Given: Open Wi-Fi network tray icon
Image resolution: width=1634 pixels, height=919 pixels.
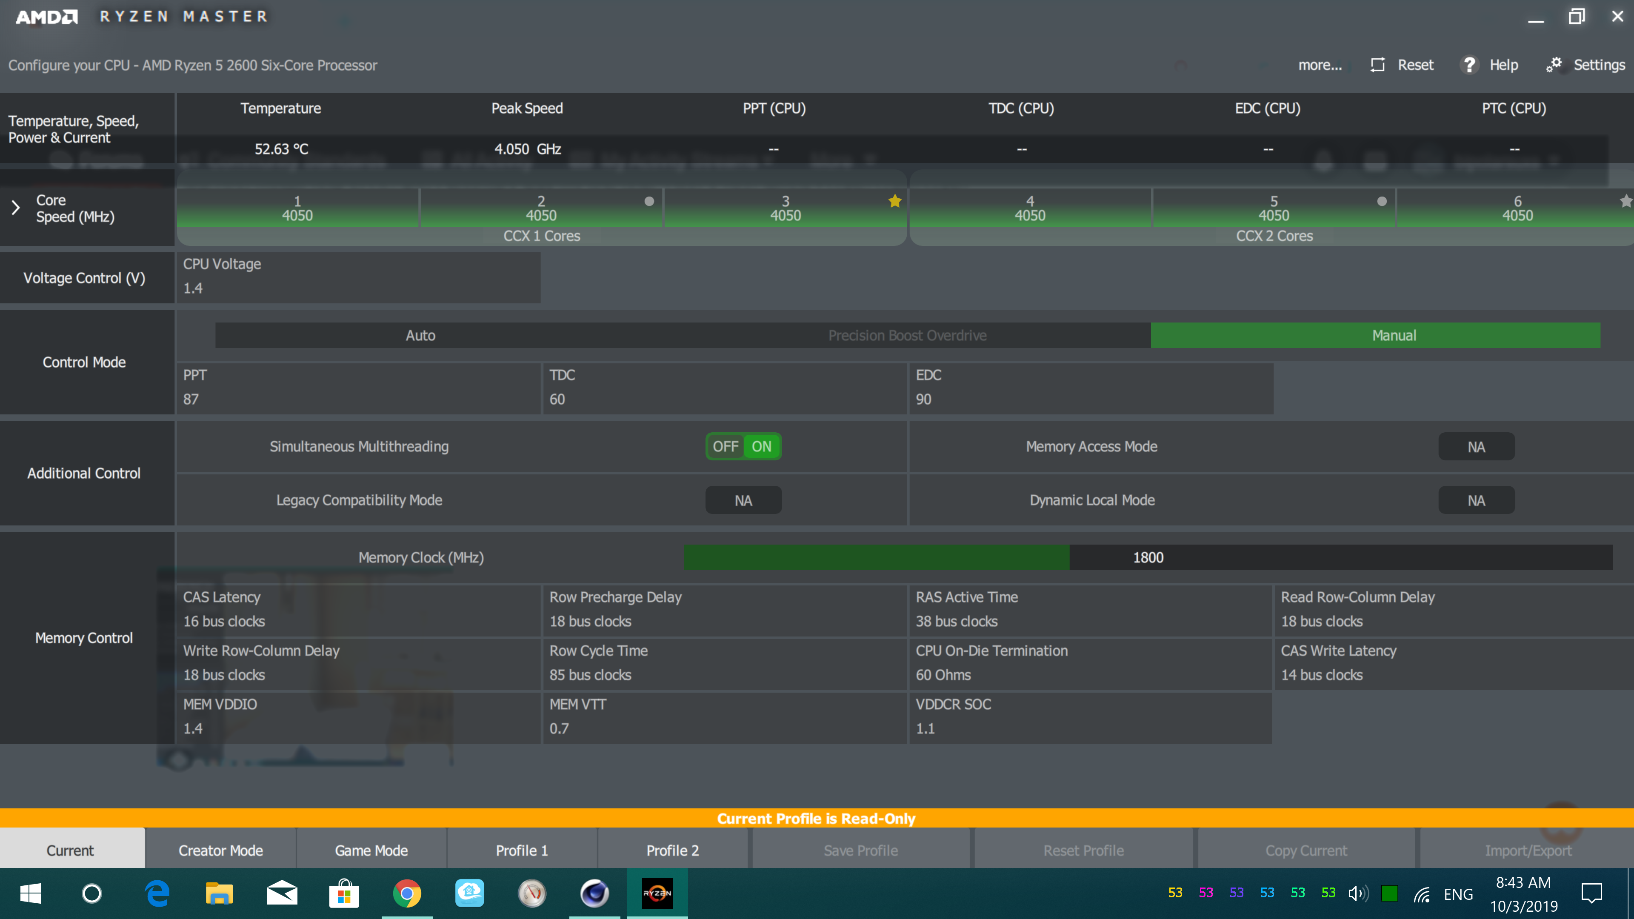Looking at the screenshot, I should click(x=1422, y=893).
